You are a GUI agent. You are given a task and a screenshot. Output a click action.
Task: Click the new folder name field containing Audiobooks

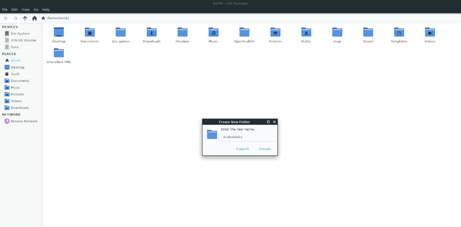coord(248,137)
